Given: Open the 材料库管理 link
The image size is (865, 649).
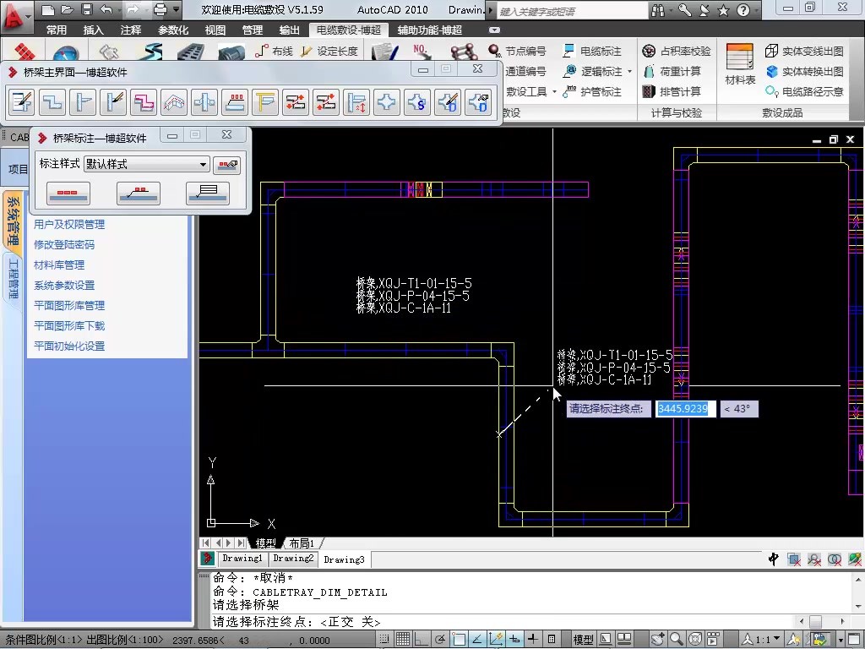Looking at the screenshot, I should (59, 265).
